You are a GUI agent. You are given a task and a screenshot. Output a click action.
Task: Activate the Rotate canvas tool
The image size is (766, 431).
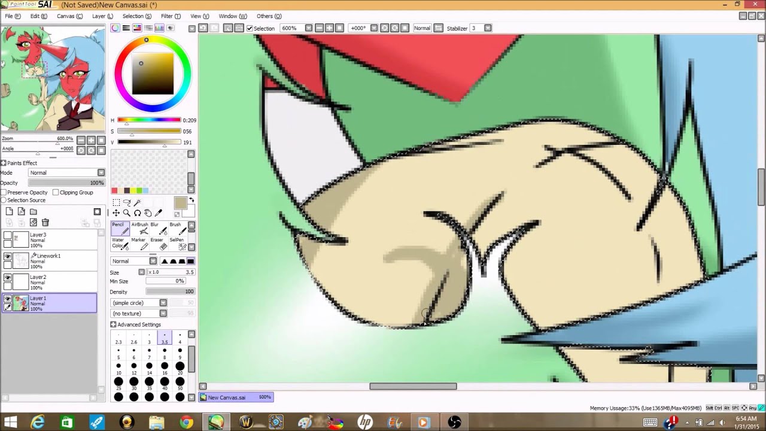coord(137,213)
